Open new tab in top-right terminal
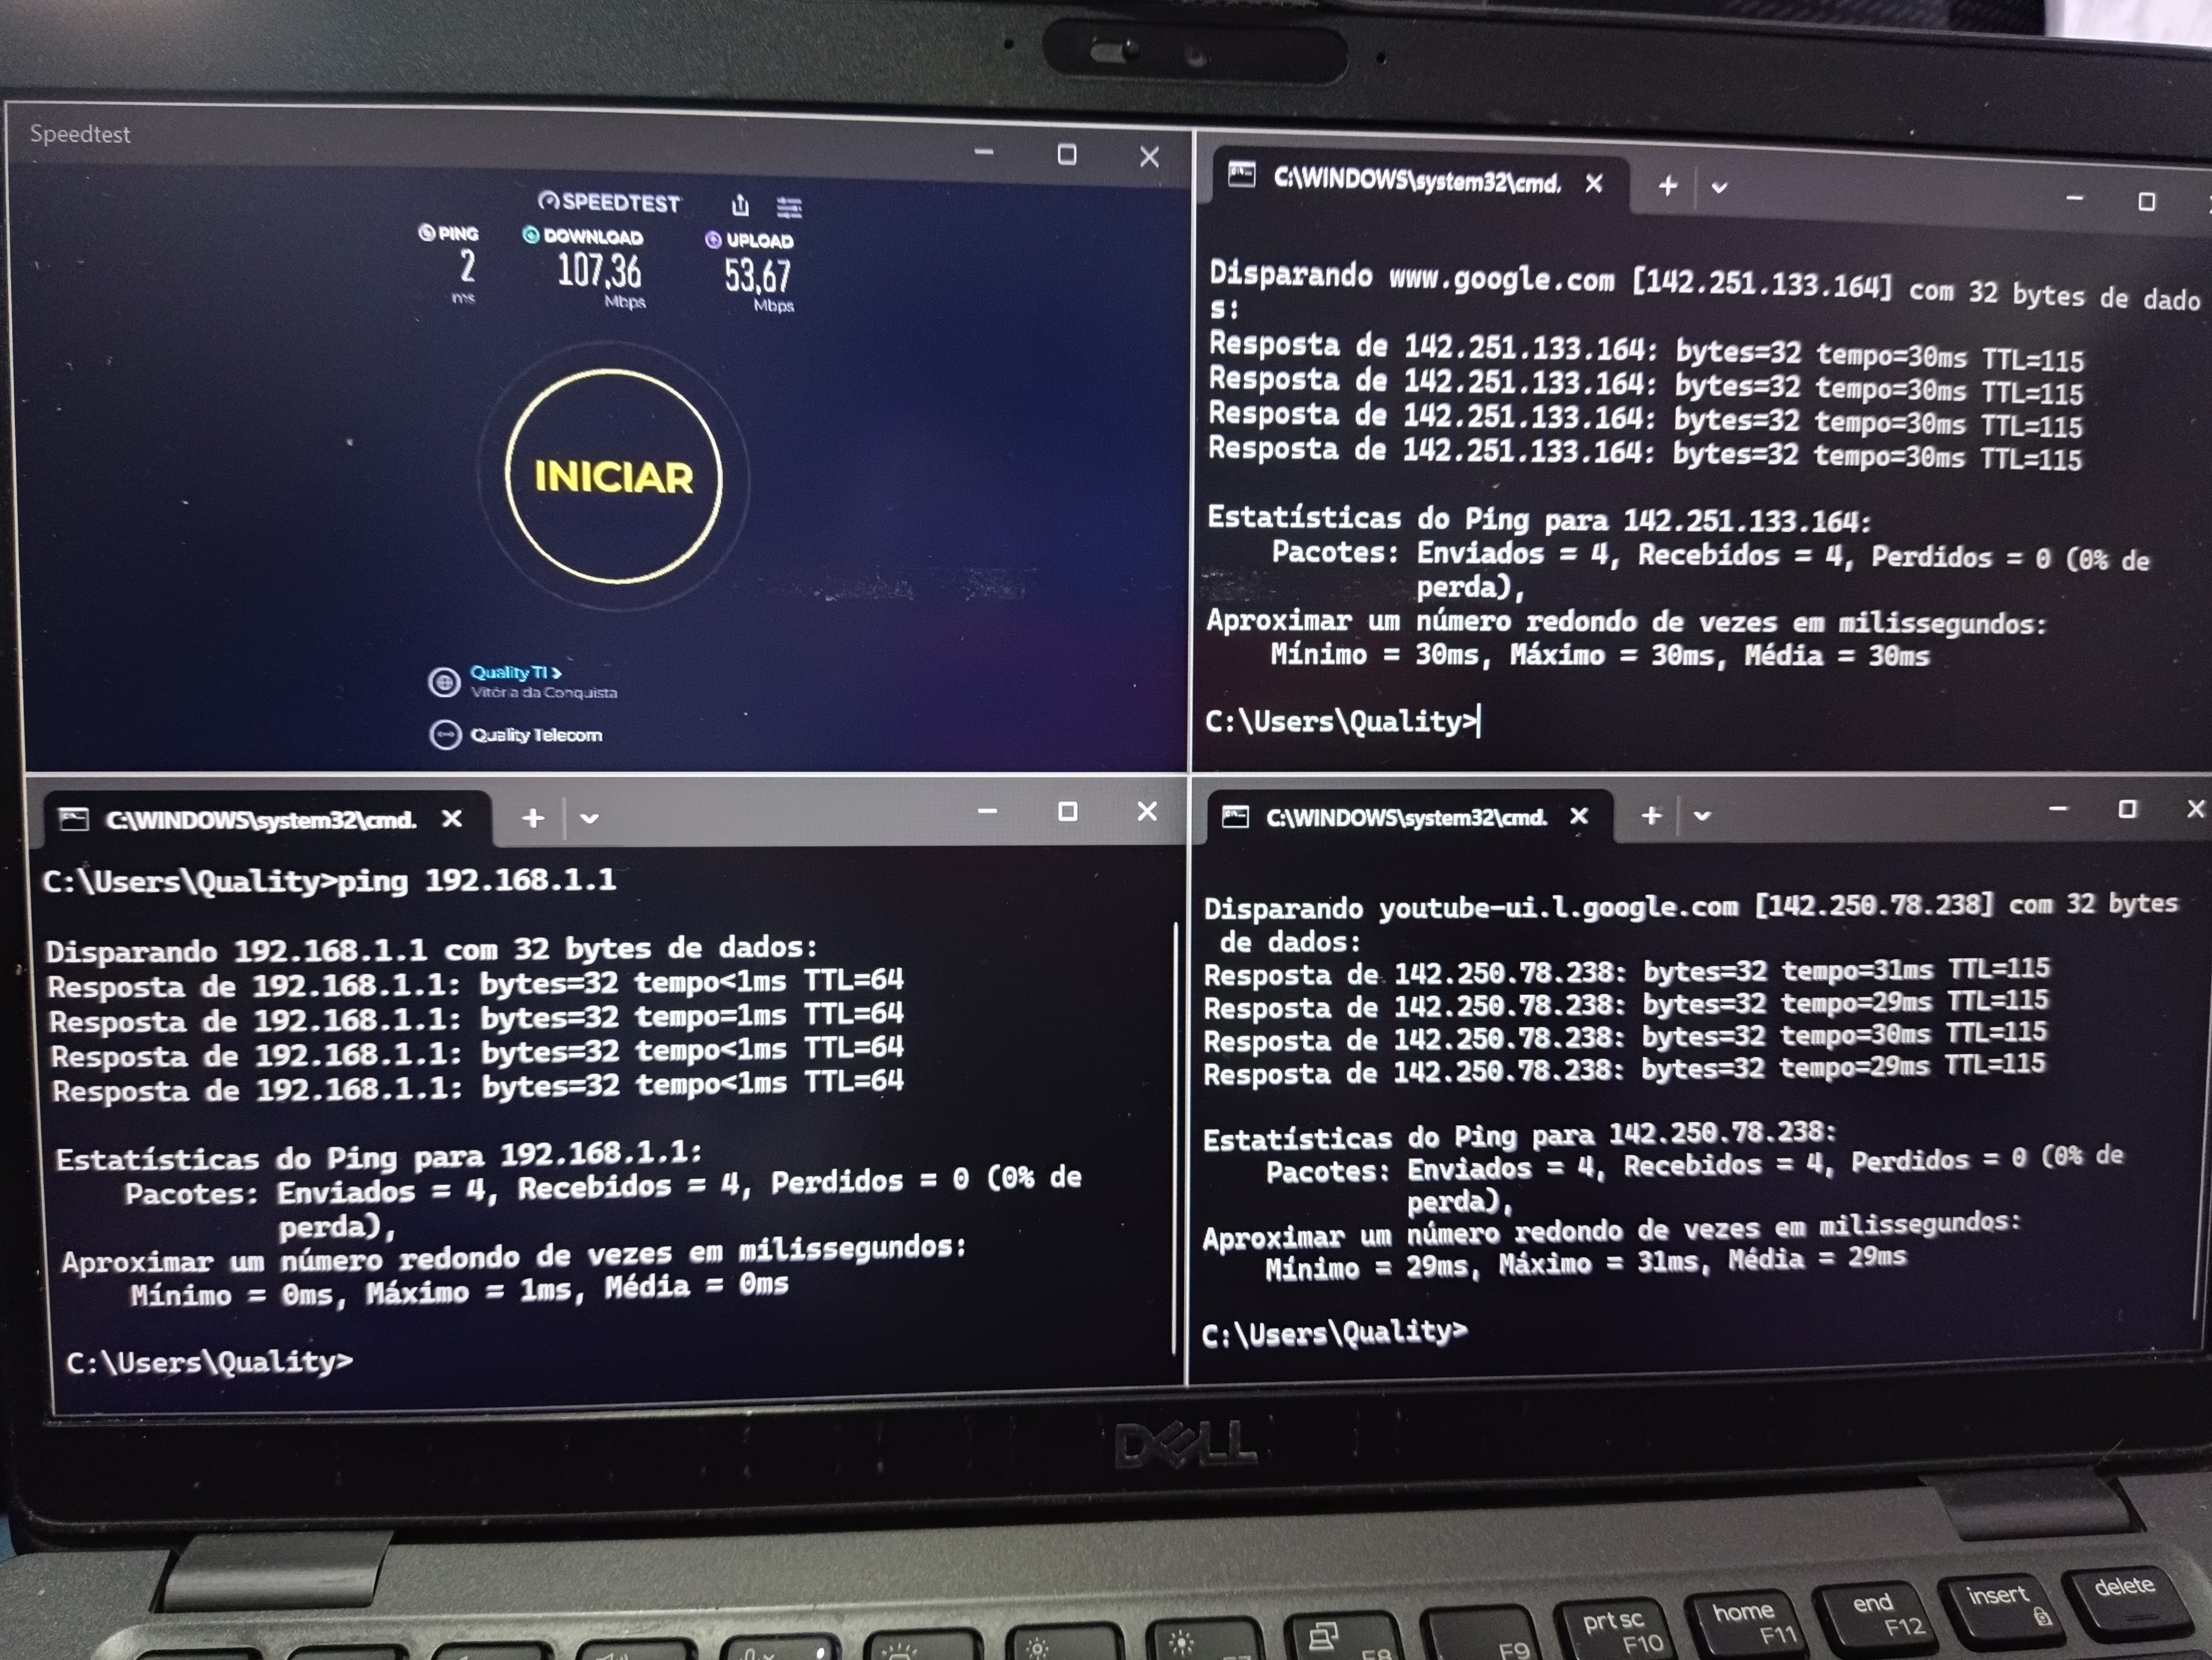The height and width of the screenshot is (1660, 2212). (1667, 186)
